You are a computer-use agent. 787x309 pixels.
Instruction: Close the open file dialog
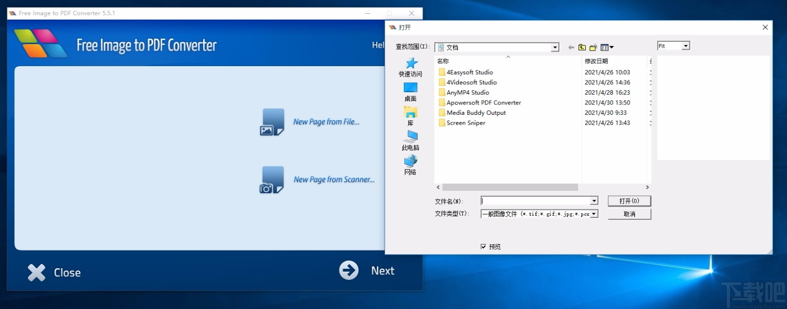click(x=765, y=27)
